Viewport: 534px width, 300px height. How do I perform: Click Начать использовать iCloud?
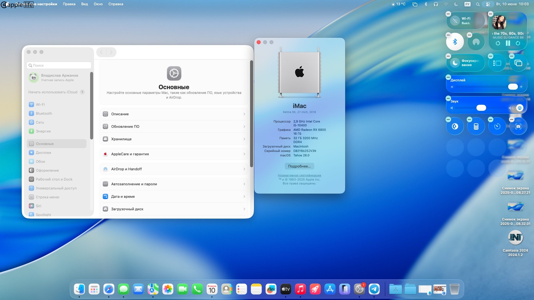pos(56,92)
